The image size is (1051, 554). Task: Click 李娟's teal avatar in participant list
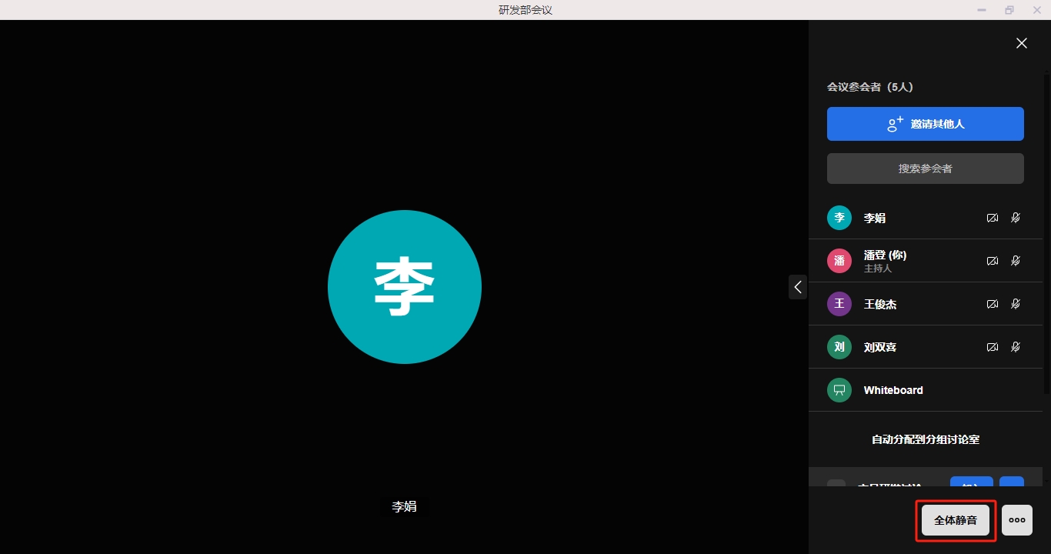[839, 218]
